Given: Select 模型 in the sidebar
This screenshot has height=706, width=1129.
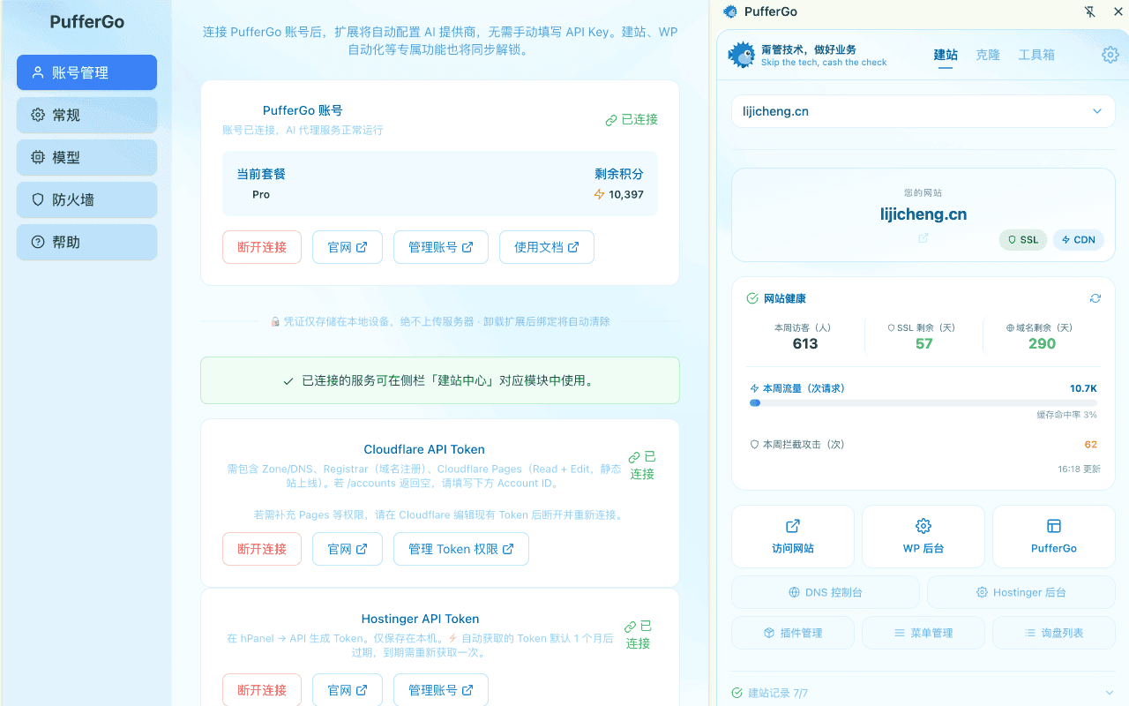Looking at the screenshot, I should (x=86, y=157).
